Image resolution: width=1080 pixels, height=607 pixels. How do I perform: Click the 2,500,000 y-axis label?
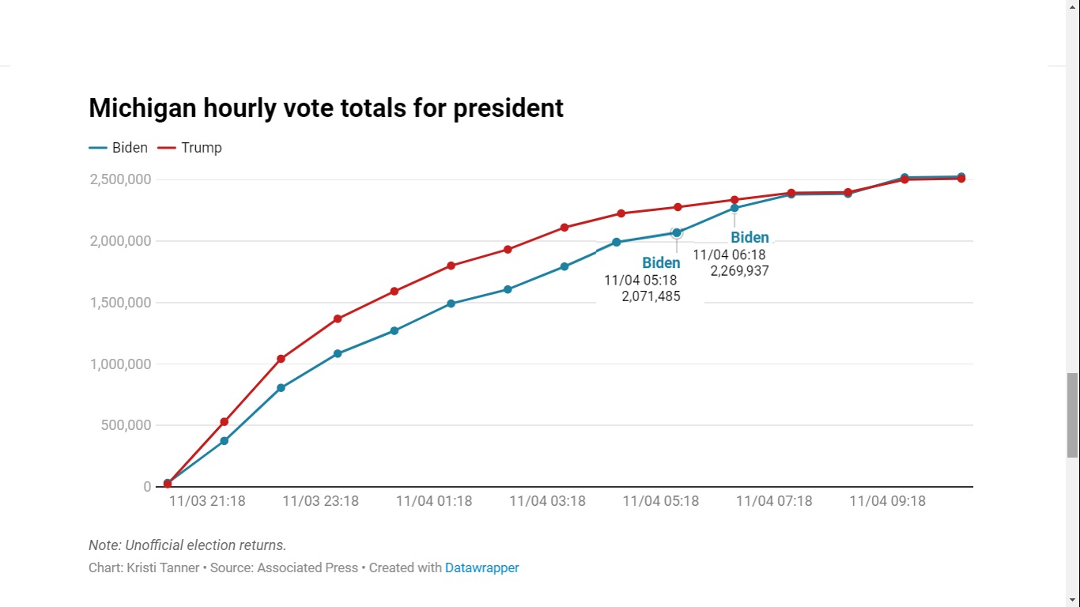click(120, 179)
